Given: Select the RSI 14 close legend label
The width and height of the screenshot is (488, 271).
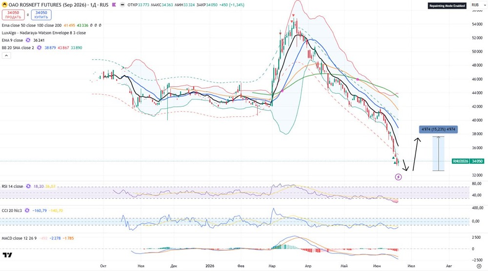Looking at the screenshot, I should pos(12,186).
